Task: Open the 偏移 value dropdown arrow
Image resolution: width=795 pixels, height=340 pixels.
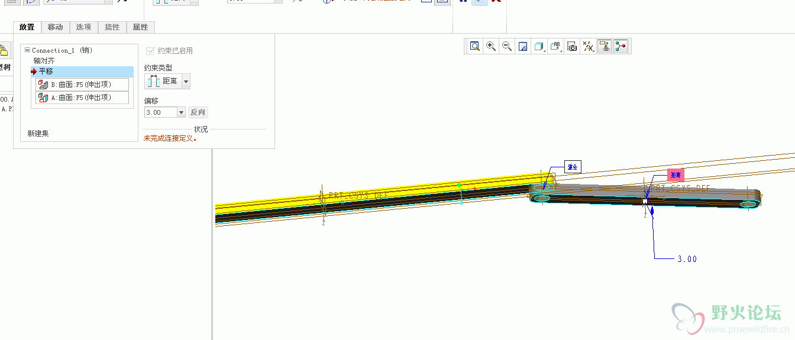Action: (x=181, y=112)
